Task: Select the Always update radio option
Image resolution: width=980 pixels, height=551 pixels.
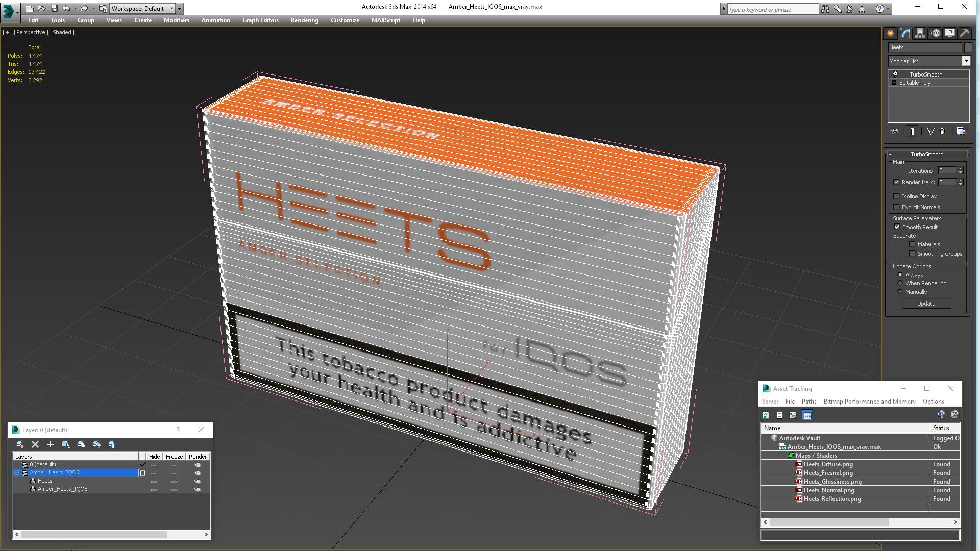Action: 900,275
